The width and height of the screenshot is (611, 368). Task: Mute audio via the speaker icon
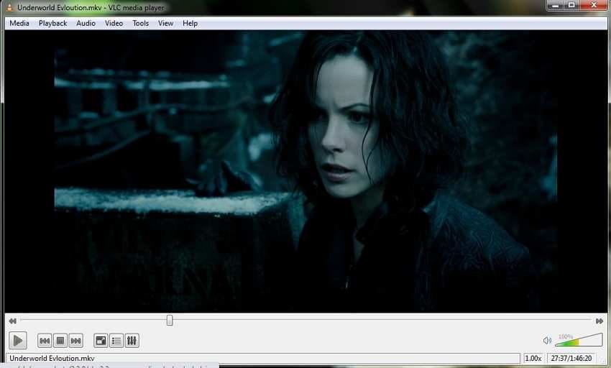tap(547, 341)
